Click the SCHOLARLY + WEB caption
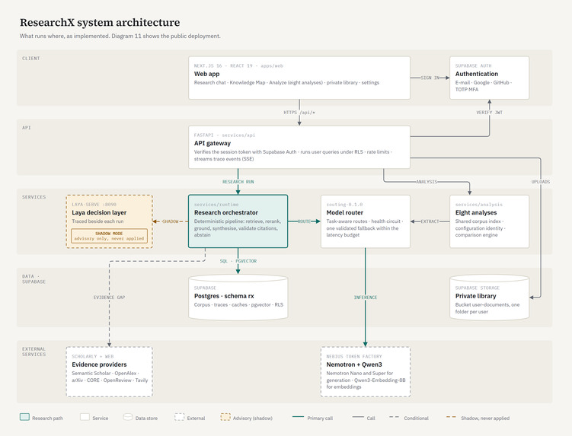572x436 pixels. pos(93,357)
